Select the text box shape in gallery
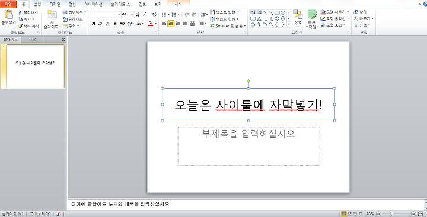This screenshot has width=427, height=217. tap(253, 12)
